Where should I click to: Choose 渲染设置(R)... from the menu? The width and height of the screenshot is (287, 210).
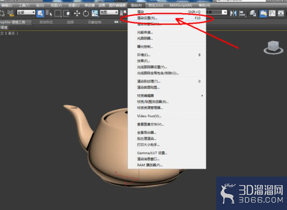[167, 18]
